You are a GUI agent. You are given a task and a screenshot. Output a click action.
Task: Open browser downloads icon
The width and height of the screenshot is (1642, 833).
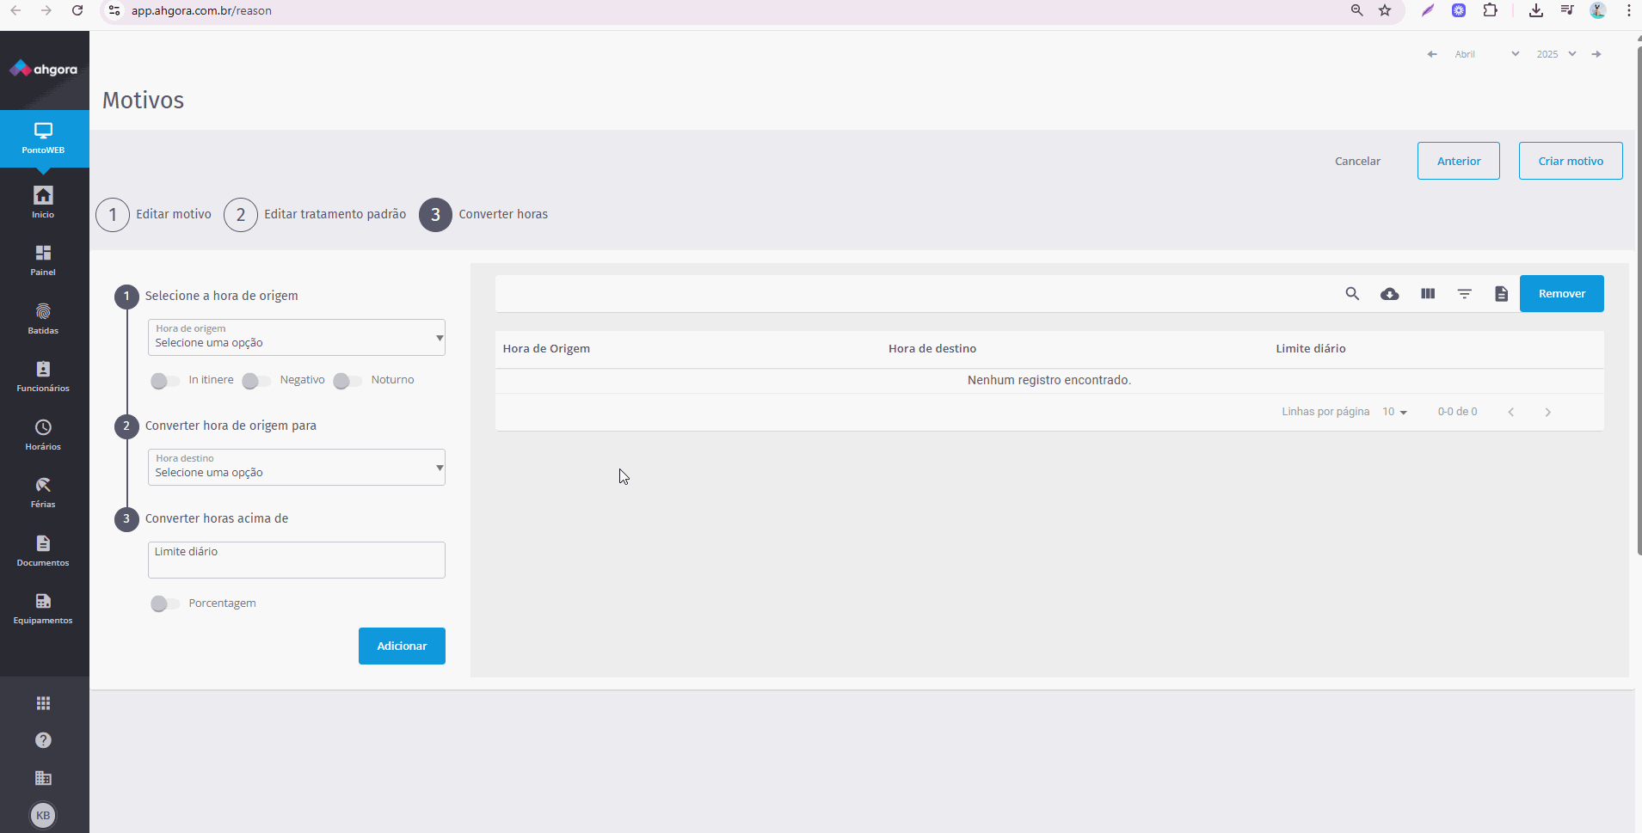(1535, 10)
